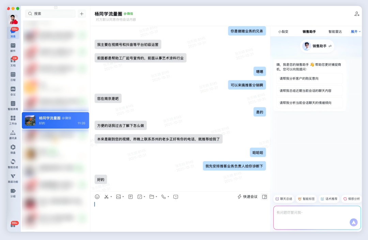The image size is (368, 240).
Task: Select prompt 请帮我分析客户的购买意向
Action: (309, 78)
